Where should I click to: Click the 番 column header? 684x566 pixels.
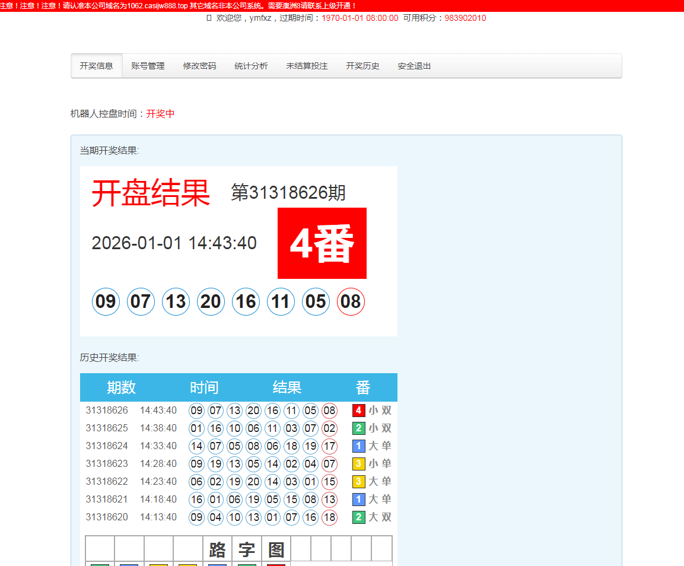pos(363,388)
